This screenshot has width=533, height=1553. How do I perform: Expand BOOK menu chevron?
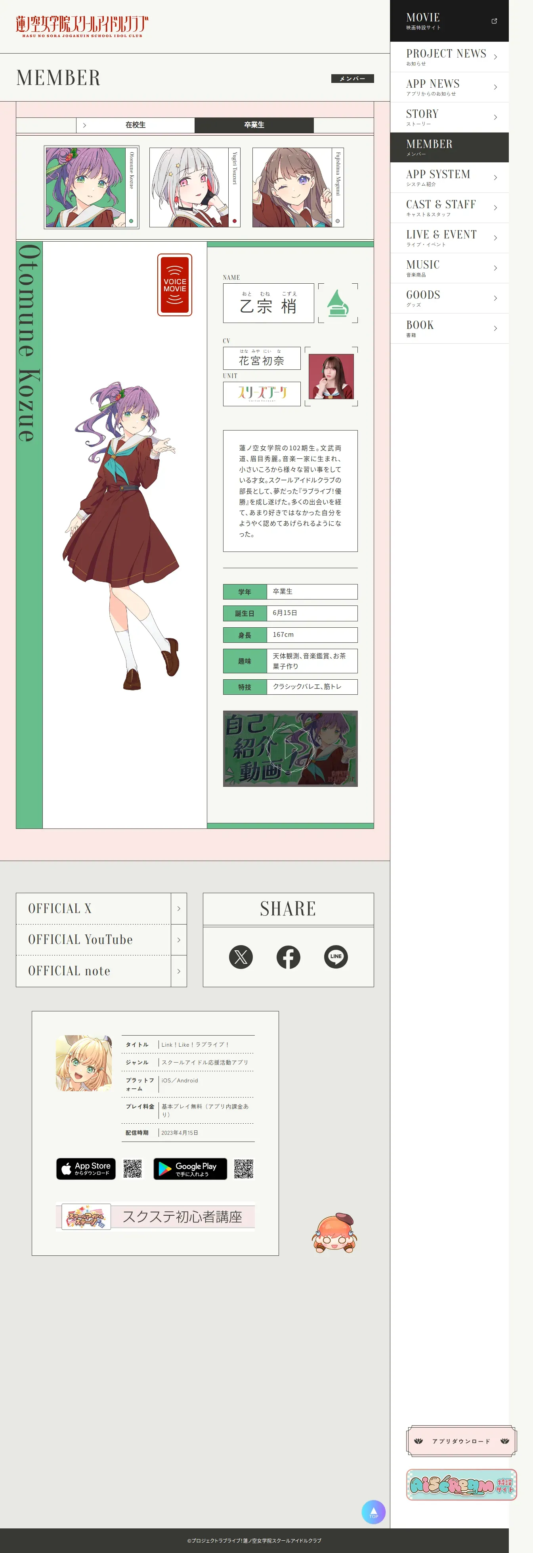tap(495, 328)
